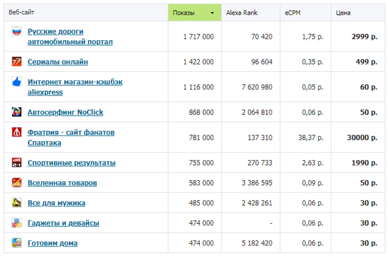This screenshot has width=389, height=256.
Task: Select the price 1990 р.
Action: click(x=364, y=163)
